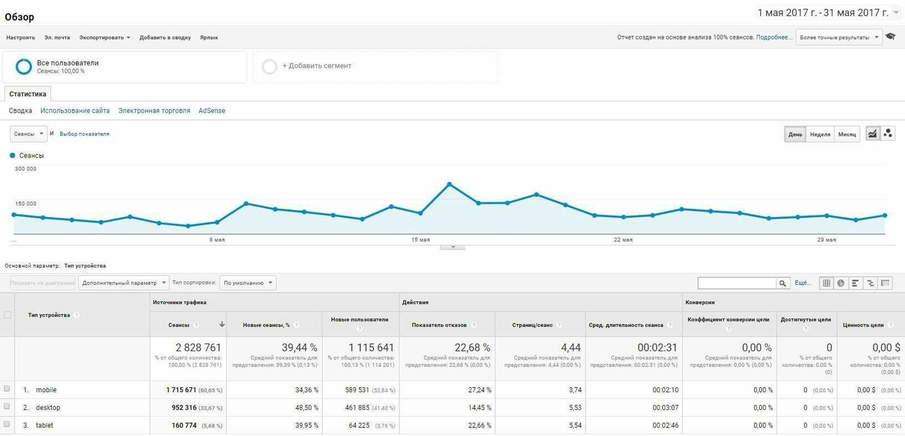Image resolution: width=905 pixels, height=436 pixels.
Task: Select the data table grid view icon
Action: tap(826, 283)
